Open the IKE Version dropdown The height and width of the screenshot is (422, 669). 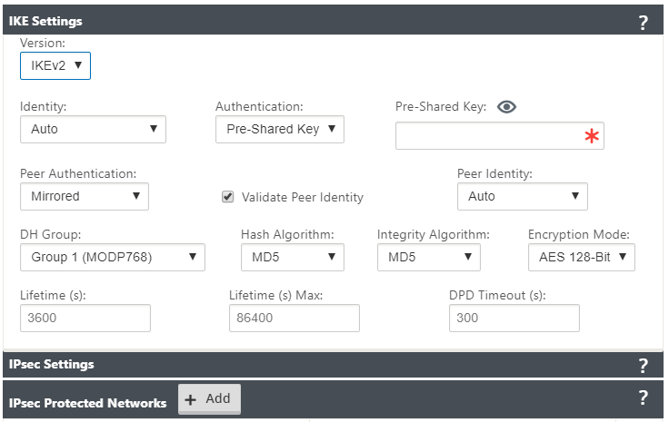point(55,65)
